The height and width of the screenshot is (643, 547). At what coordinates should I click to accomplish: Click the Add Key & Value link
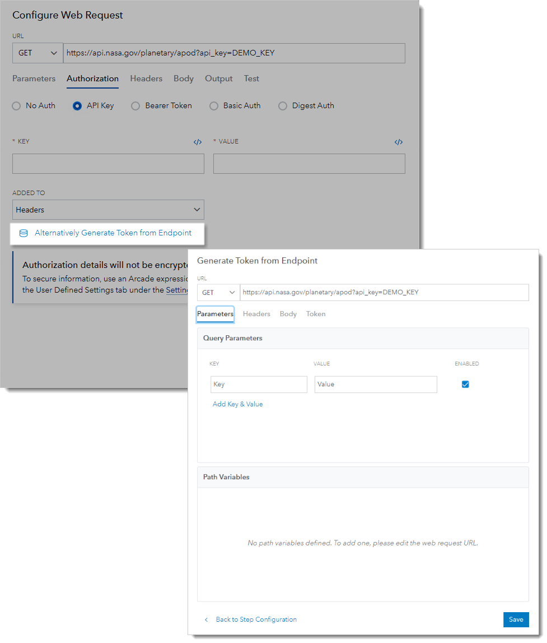[x=237, y=404]
